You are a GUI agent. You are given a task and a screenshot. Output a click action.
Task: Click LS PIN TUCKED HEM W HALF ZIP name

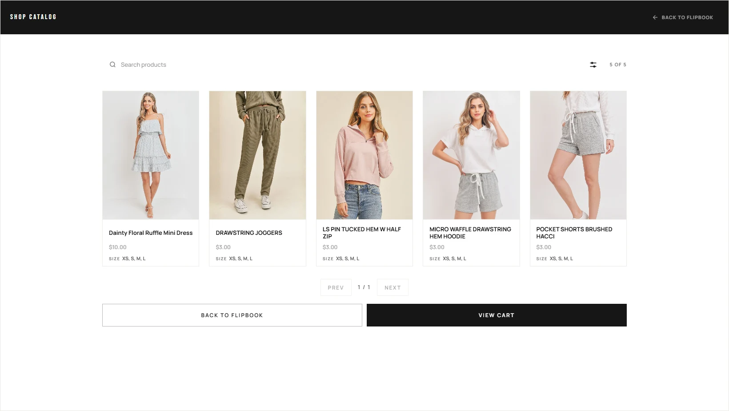(x=362, y=233)
